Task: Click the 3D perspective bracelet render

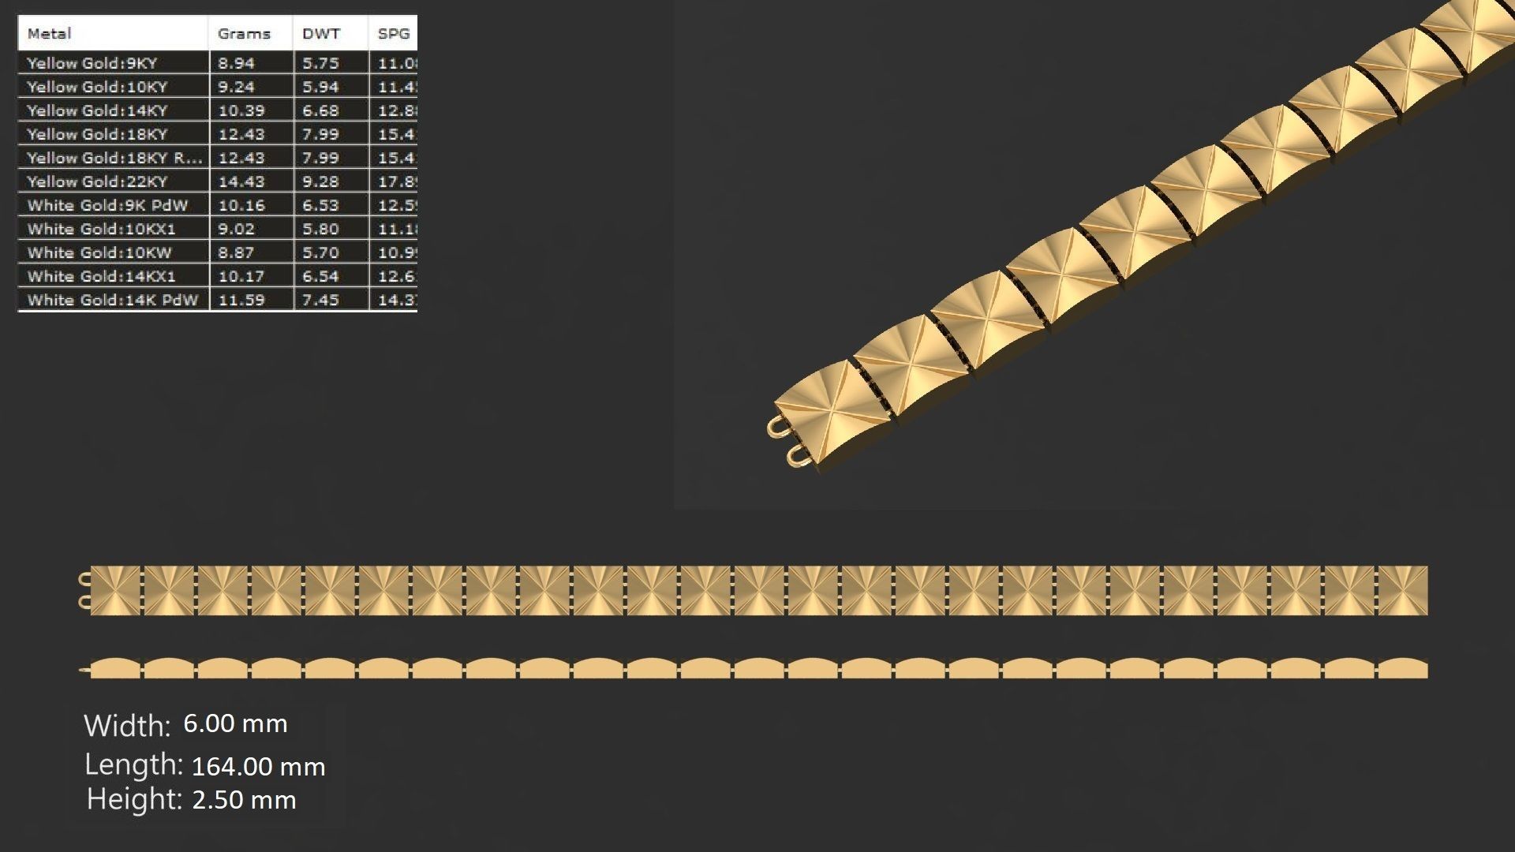Action: 1140,237
